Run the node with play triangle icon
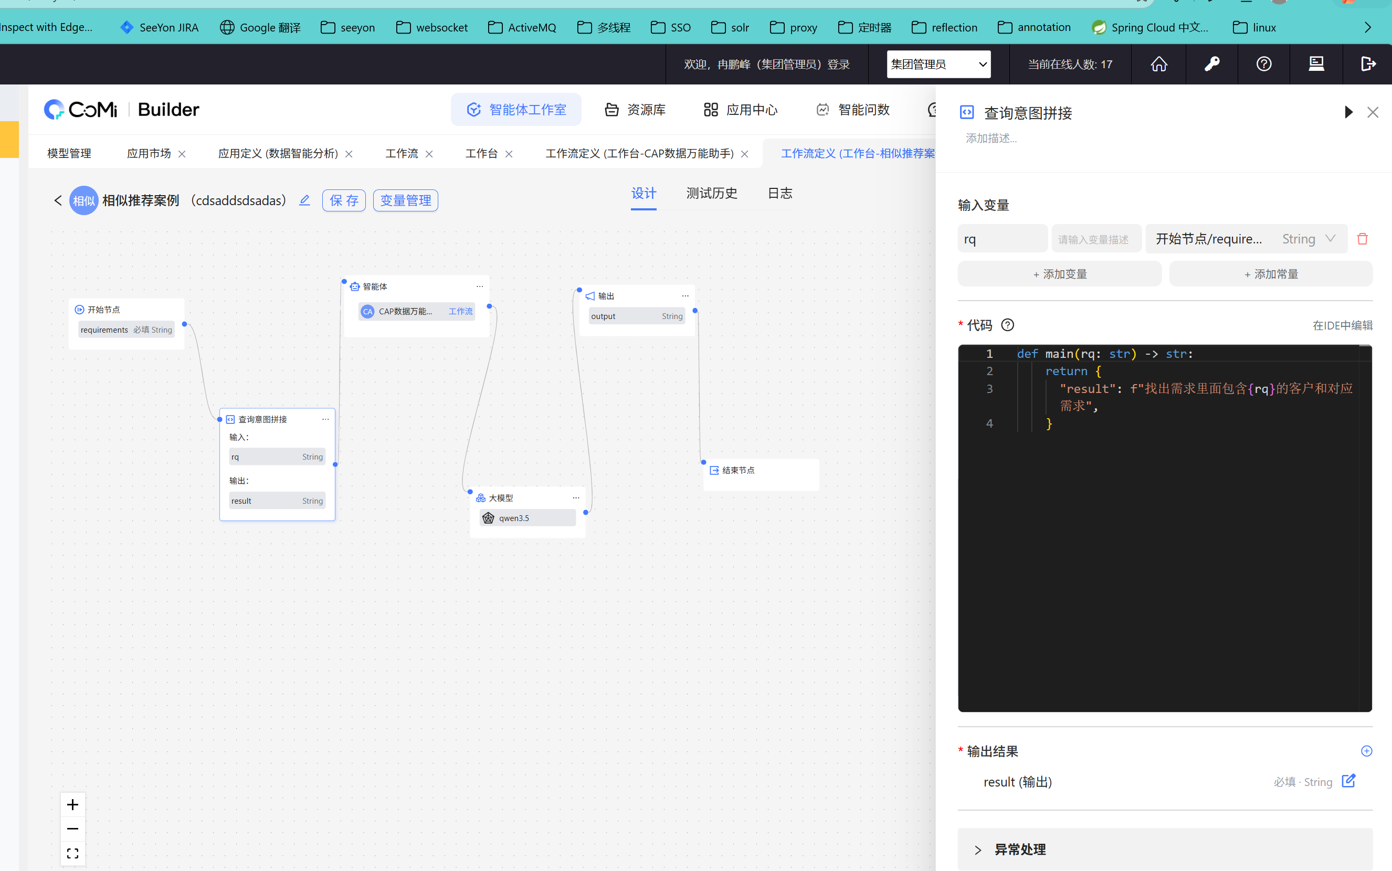1392x871 pixels. point(1348,112)
